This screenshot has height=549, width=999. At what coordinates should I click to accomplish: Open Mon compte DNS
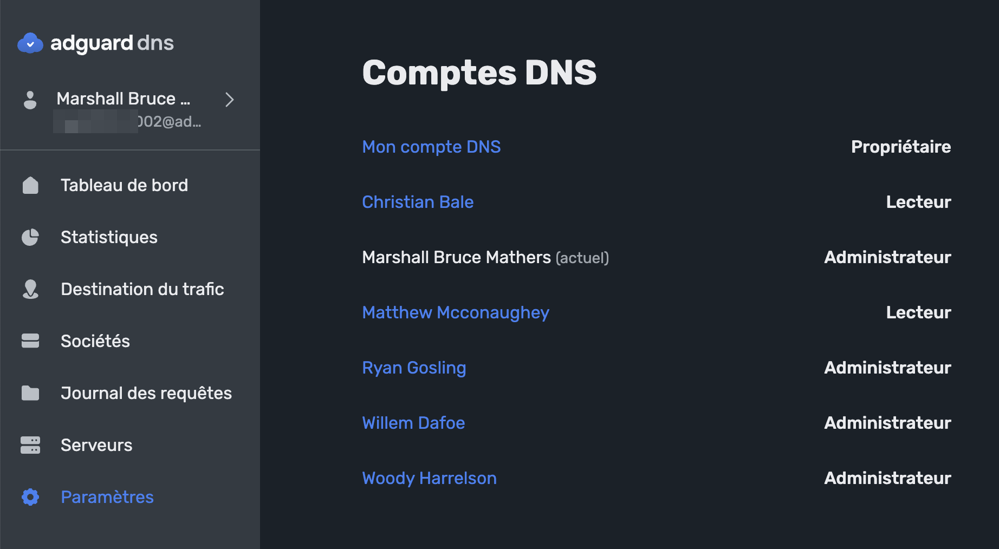(431, 147)
